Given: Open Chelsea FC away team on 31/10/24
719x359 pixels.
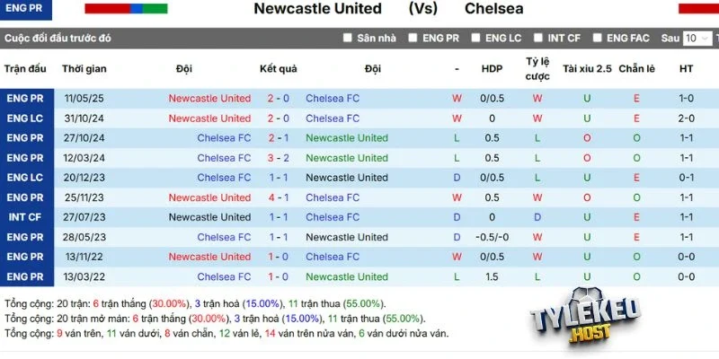Looking at the screenshot, I should [x=333, y=118].
